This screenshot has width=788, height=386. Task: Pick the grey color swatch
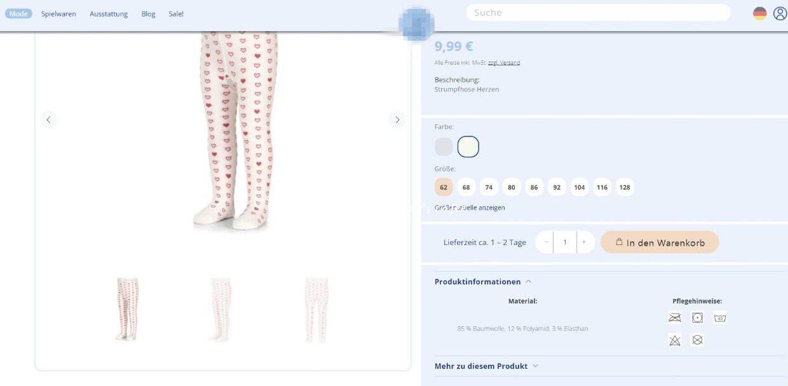[444, 147]
